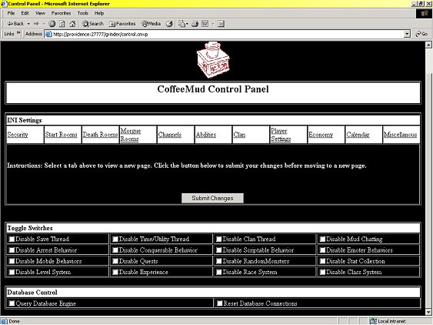
Task: Click the vertical scrollbar down arrow
Action: point(428,312)
